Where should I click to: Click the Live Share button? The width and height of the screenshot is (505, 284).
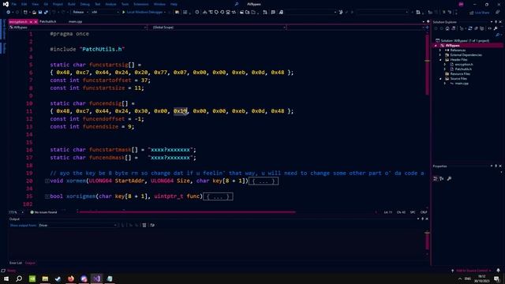[480, 13]
